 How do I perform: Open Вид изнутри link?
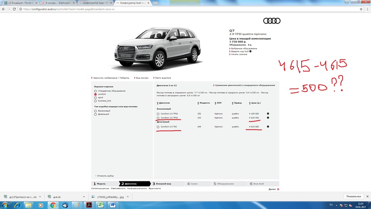[x=141, y=78]
